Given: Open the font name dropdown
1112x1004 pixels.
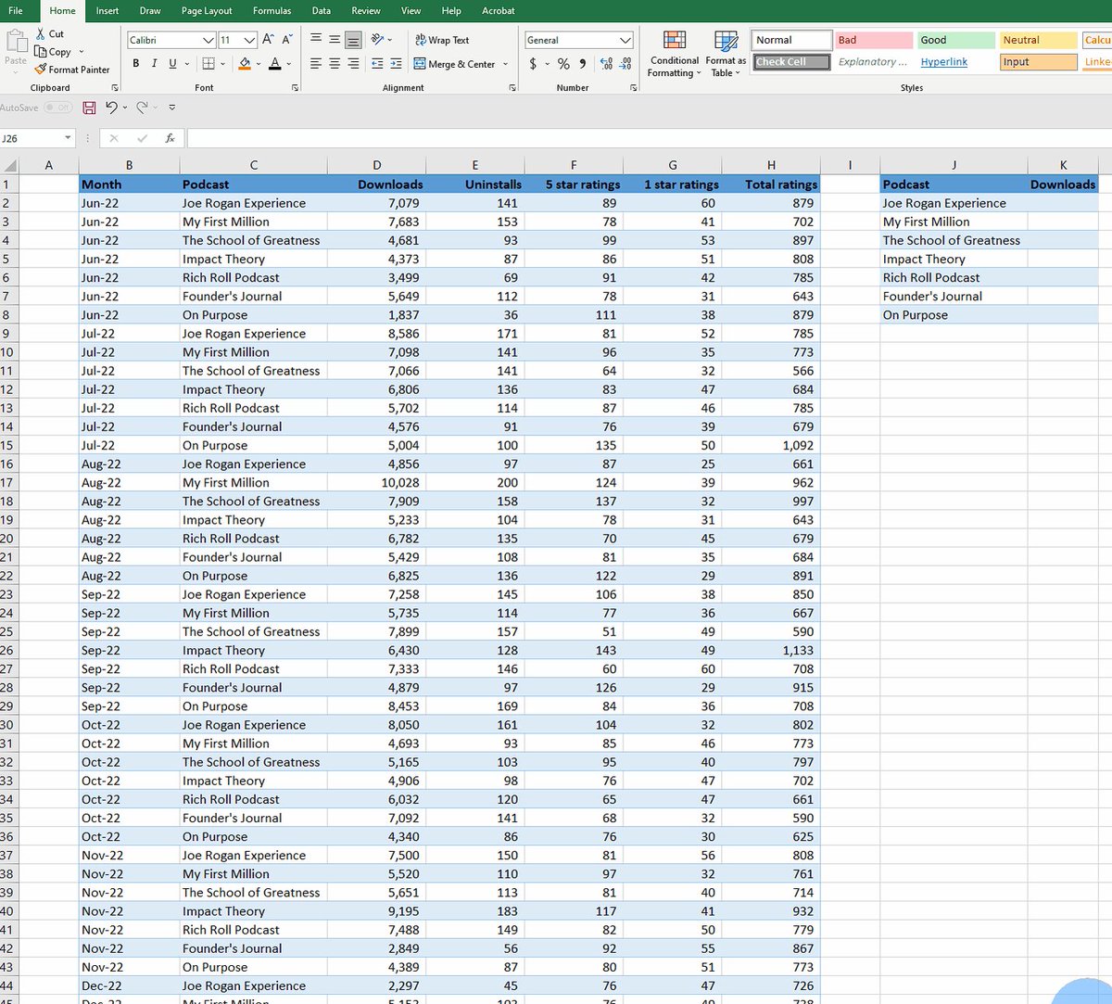Looking at the screenshot, I should 208,40.
